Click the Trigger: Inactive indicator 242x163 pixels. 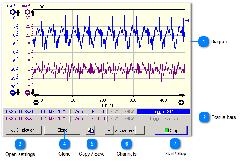coord(163,119)
